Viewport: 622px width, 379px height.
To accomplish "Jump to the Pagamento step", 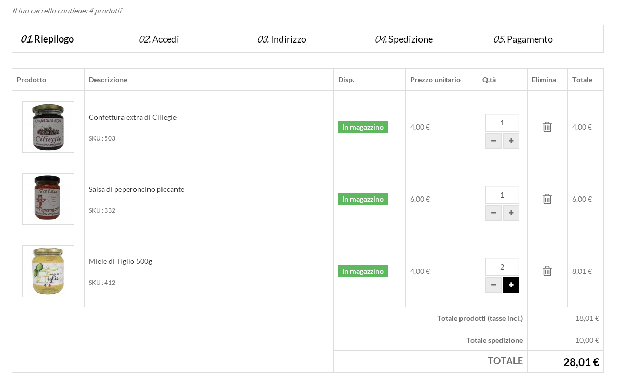I will [x=523, y=39].
